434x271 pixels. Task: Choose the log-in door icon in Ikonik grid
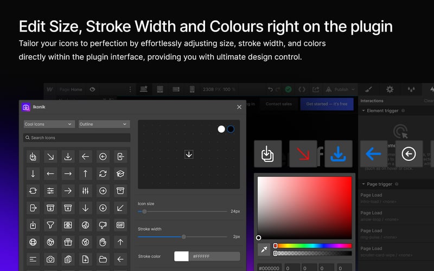click(120, 157)
